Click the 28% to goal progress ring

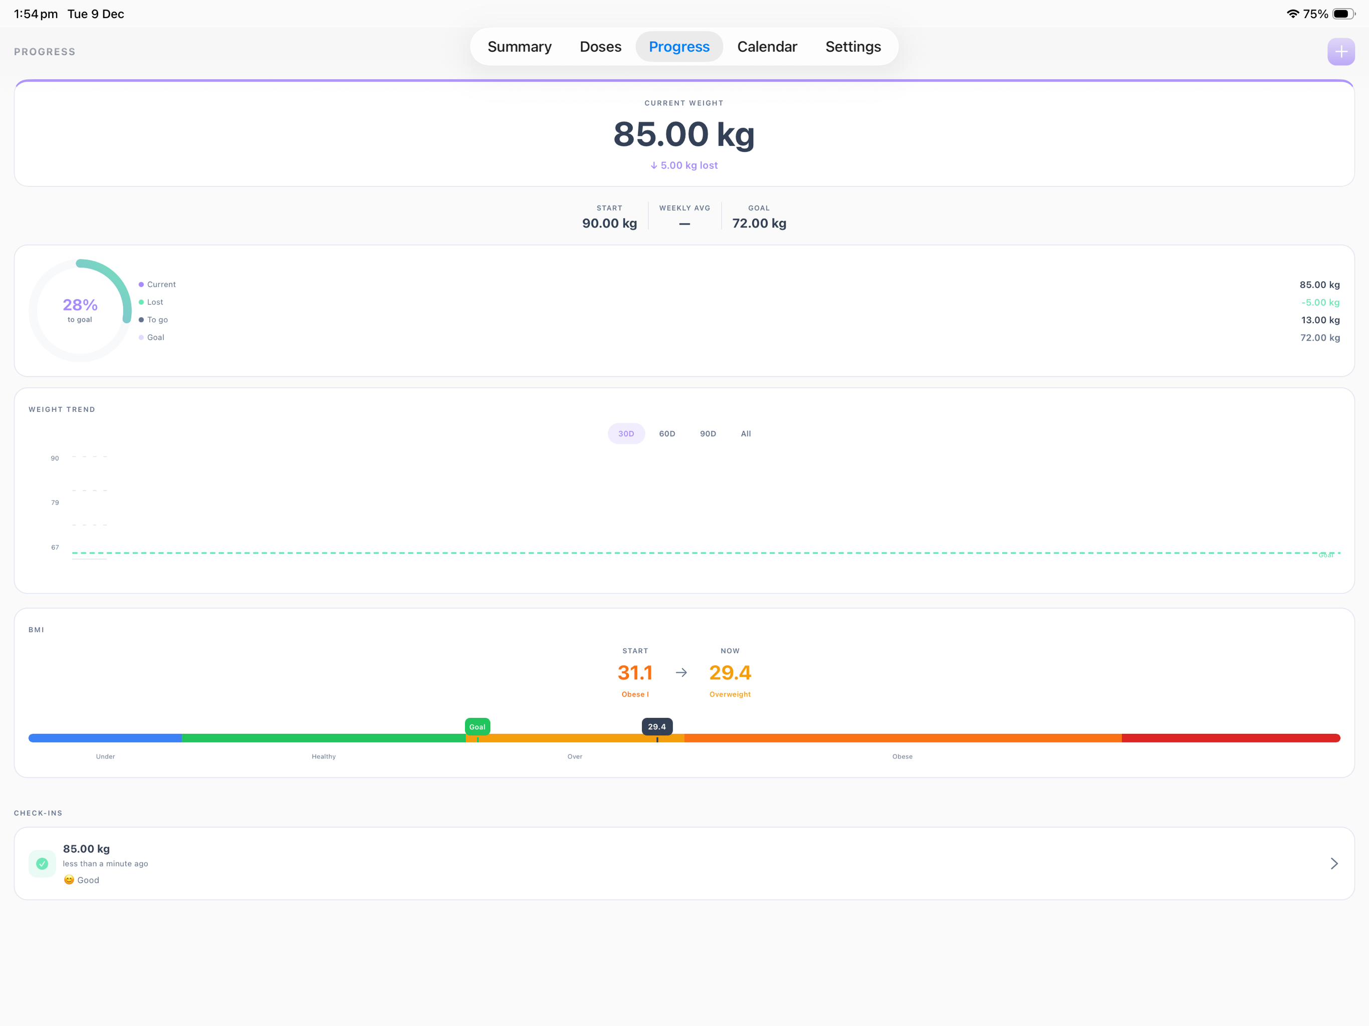click(80, 311)
